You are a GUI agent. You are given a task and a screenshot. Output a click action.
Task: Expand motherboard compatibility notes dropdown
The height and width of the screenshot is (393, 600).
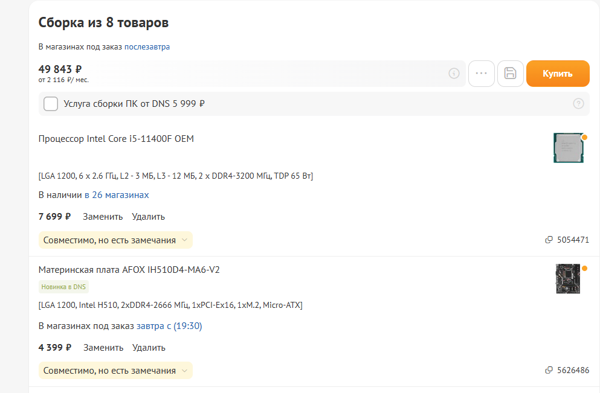(115, 371)
